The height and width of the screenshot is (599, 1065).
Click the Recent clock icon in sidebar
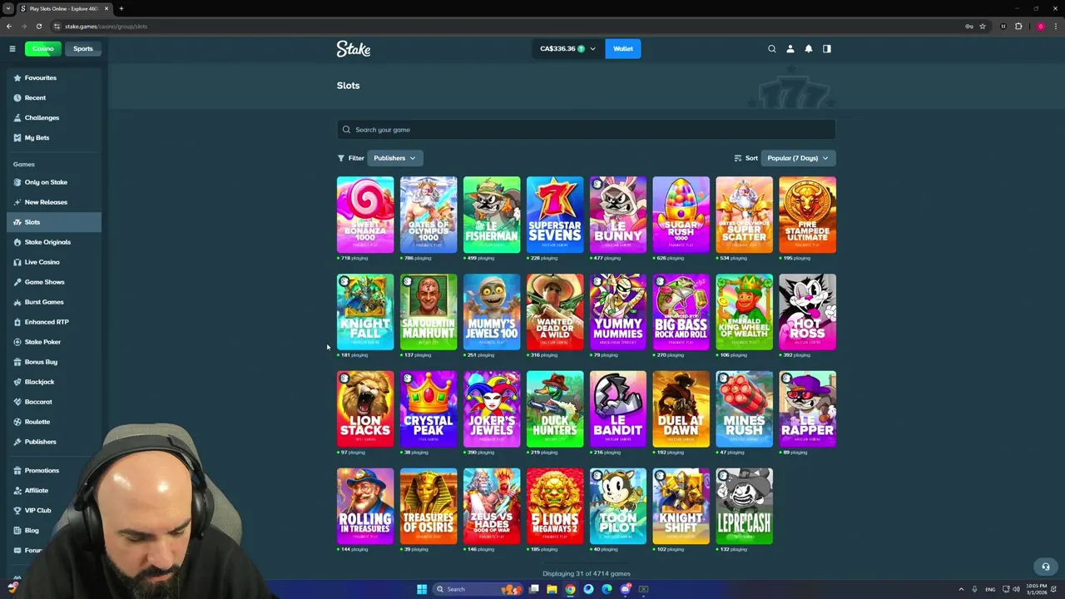pos(17,97)
